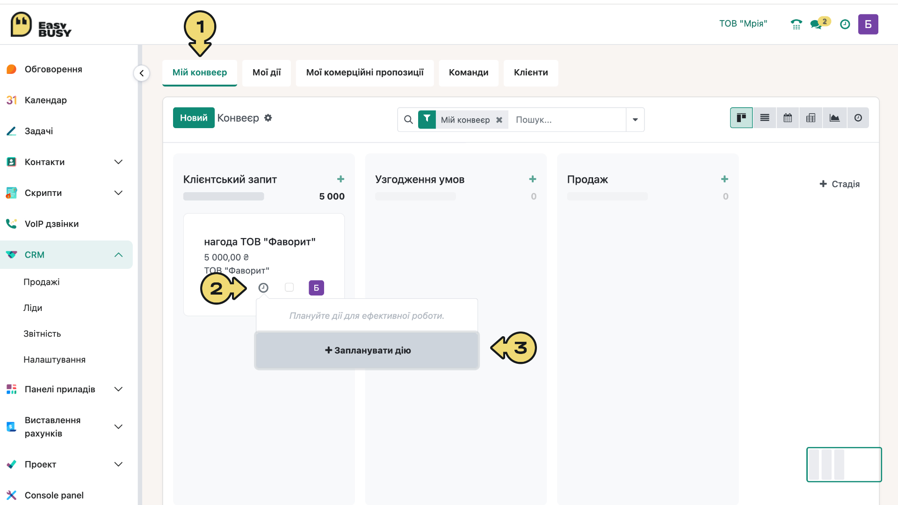
Task: Click the activity clock on Фаворит card
Action: (x=263, y=288)
